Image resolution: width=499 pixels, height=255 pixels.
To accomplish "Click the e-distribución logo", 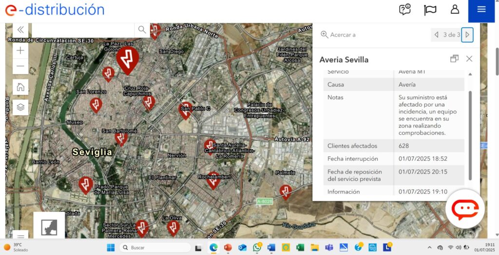I will (x=55, y=10).
